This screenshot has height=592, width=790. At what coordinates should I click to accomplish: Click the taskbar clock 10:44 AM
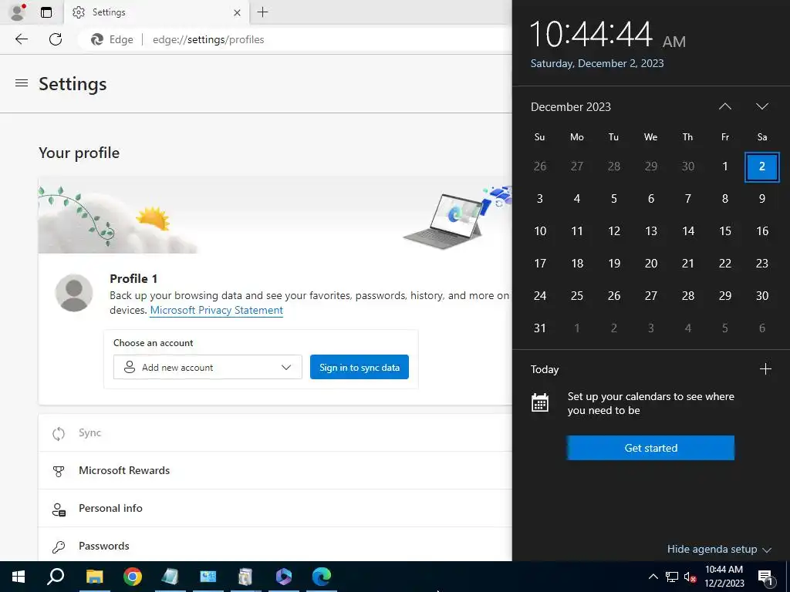(x=724, y=577)
